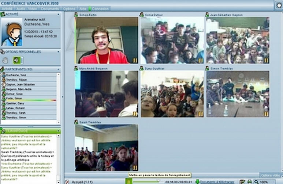Screen dimensions: 283x184
Task: Open the Audio - Vidéo menu
Action: point(26,9)
